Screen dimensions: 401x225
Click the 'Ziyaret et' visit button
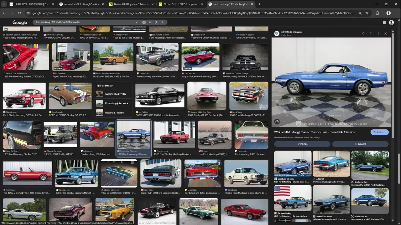click(379, 132)
